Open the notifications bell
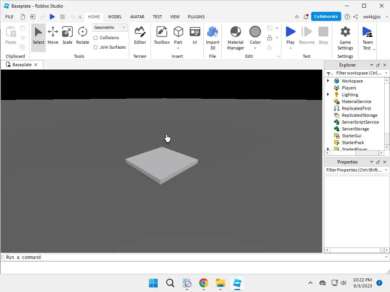 point(306,17)
